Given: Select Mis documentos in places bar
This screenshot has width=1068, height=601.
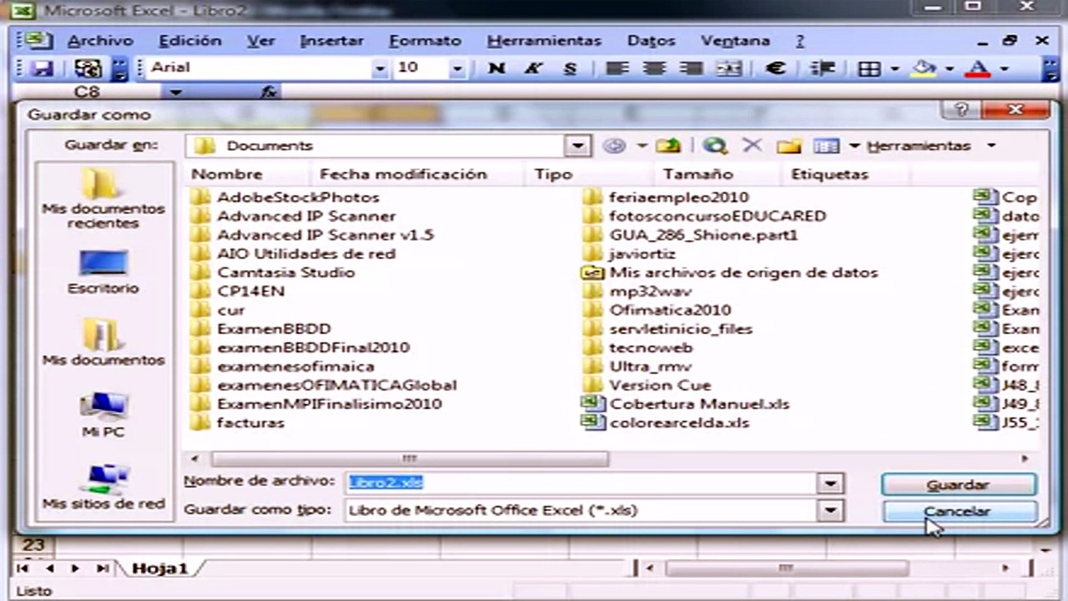Looking at the screenshot, I should tap(104, 343).
